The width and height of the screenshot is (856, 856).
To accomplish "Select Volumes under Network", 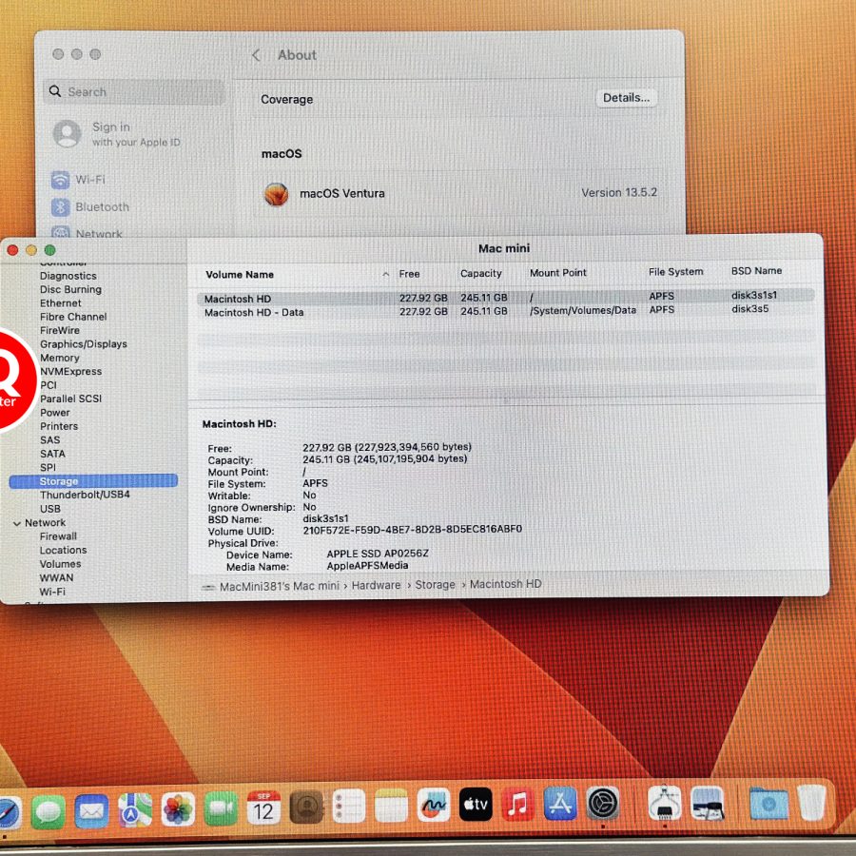I will (x=61, y=564).
